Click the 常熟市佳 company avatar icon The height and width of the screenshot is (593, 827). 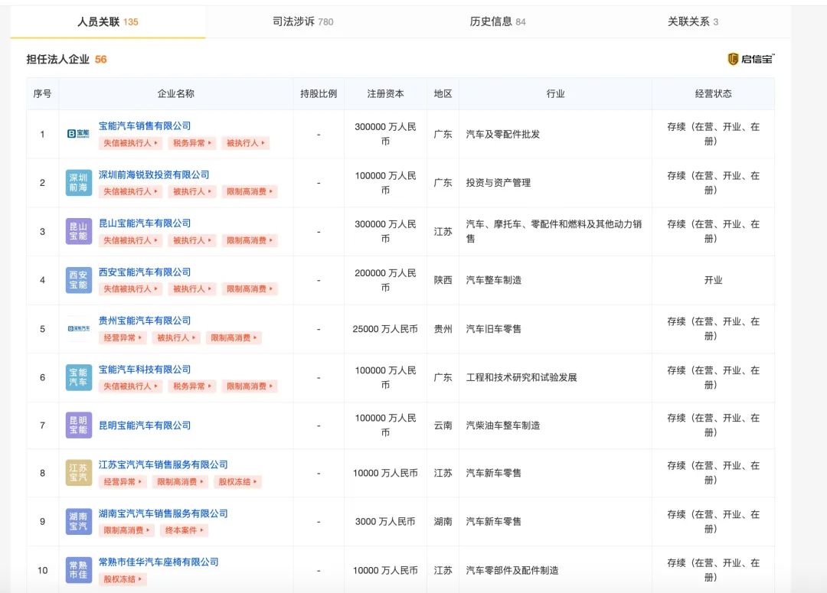point(79,570)
